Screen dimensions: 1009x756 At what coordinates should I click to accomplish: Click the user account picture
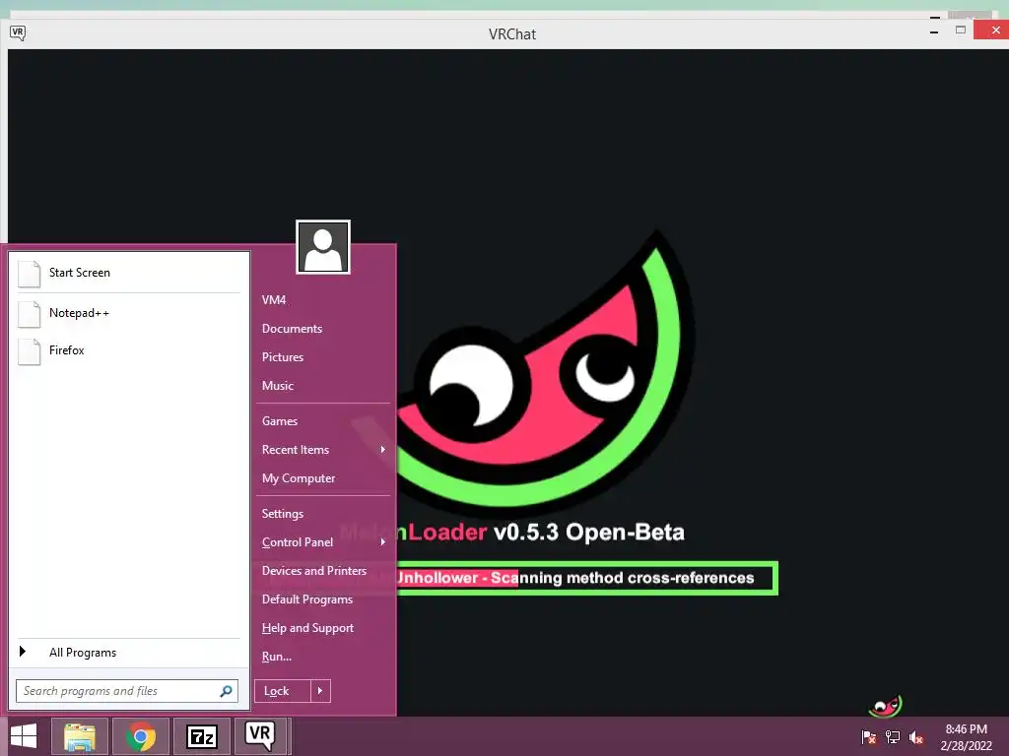[323, 247]
